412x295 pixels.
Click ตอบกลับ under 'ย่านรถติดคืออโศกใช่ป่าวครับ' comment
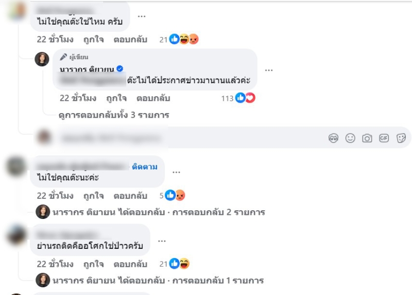tap(131, 264)
